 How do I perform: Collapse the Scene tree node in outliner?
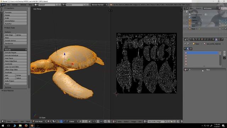tap(184, 12)
